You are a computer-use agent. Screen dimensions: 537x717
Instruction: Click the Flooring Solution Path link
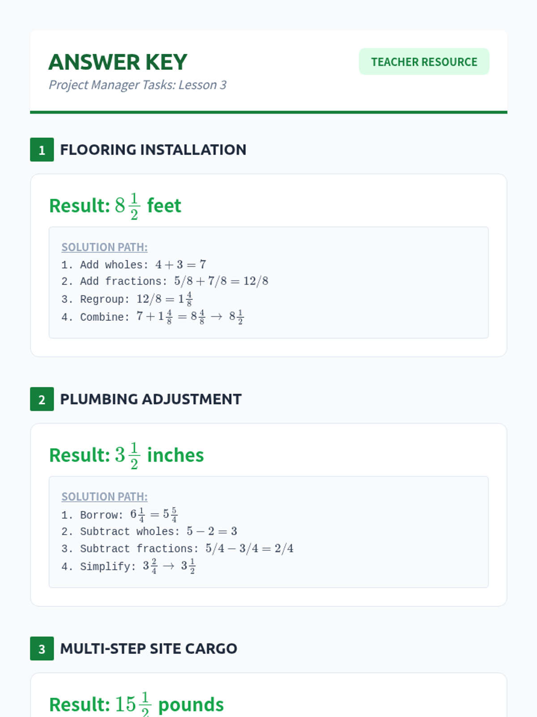[104, 247]
